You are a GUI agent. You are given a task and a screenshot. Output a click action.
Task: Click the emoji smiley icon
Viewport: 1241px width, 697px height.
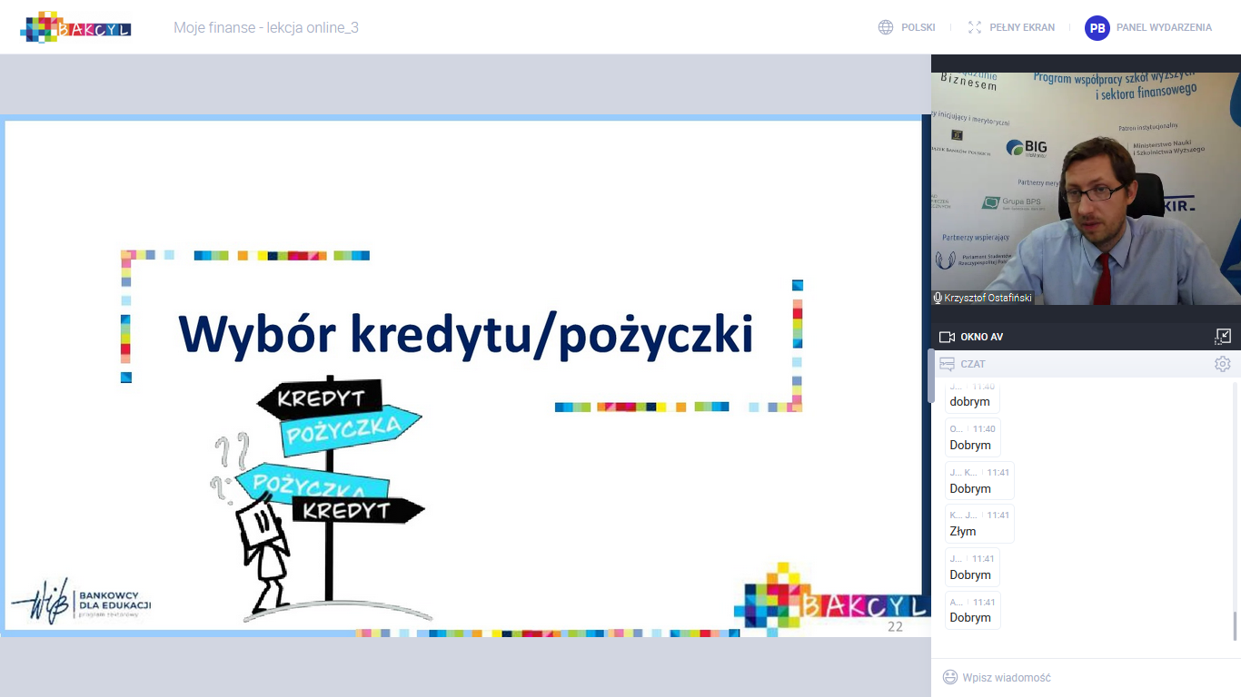(950, 677)
